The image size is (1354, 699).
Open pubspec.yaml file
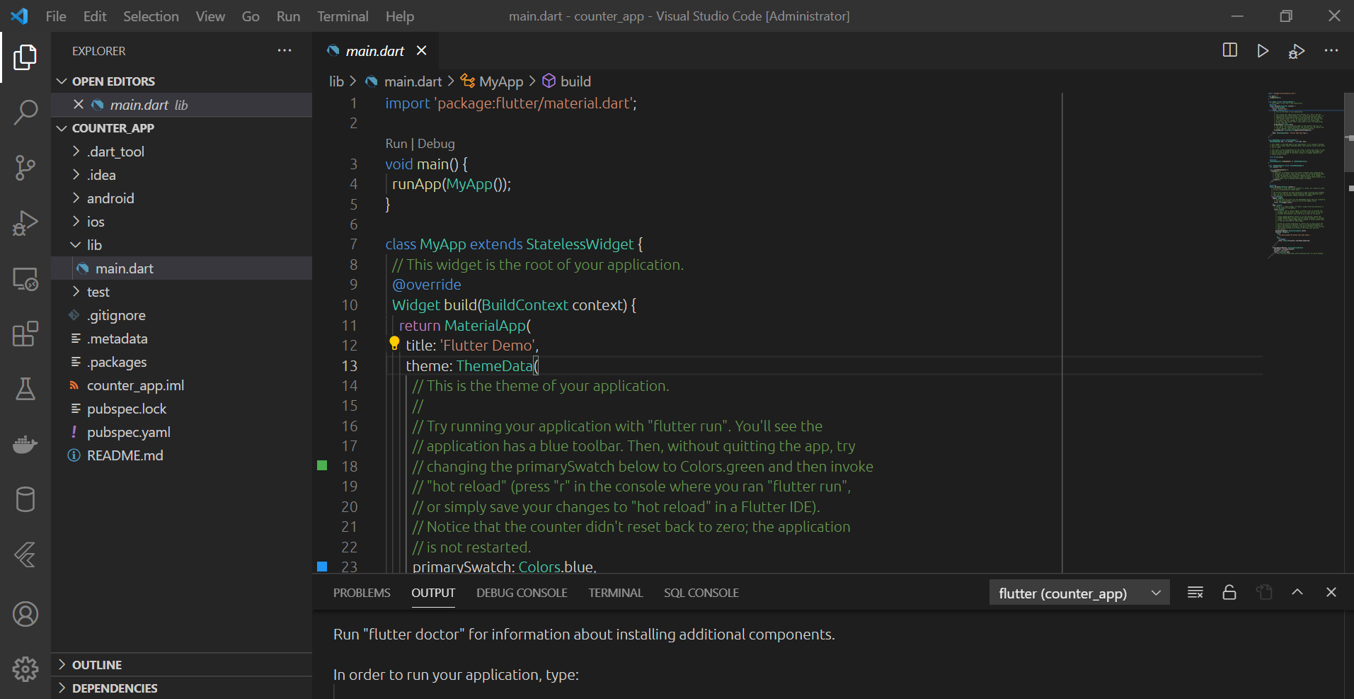[182, 432]
